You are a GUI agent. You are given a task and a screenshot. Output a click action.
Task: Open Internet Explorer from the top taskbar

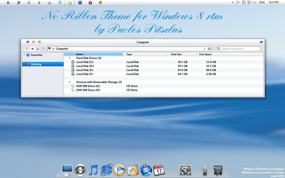click(x=19, y=3)
